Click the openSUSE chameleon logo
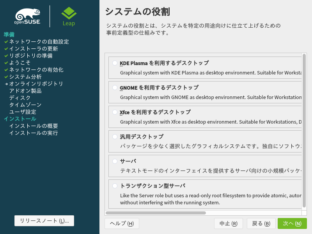Viewport: 312px width, 234px height. [x=28, y=16]
